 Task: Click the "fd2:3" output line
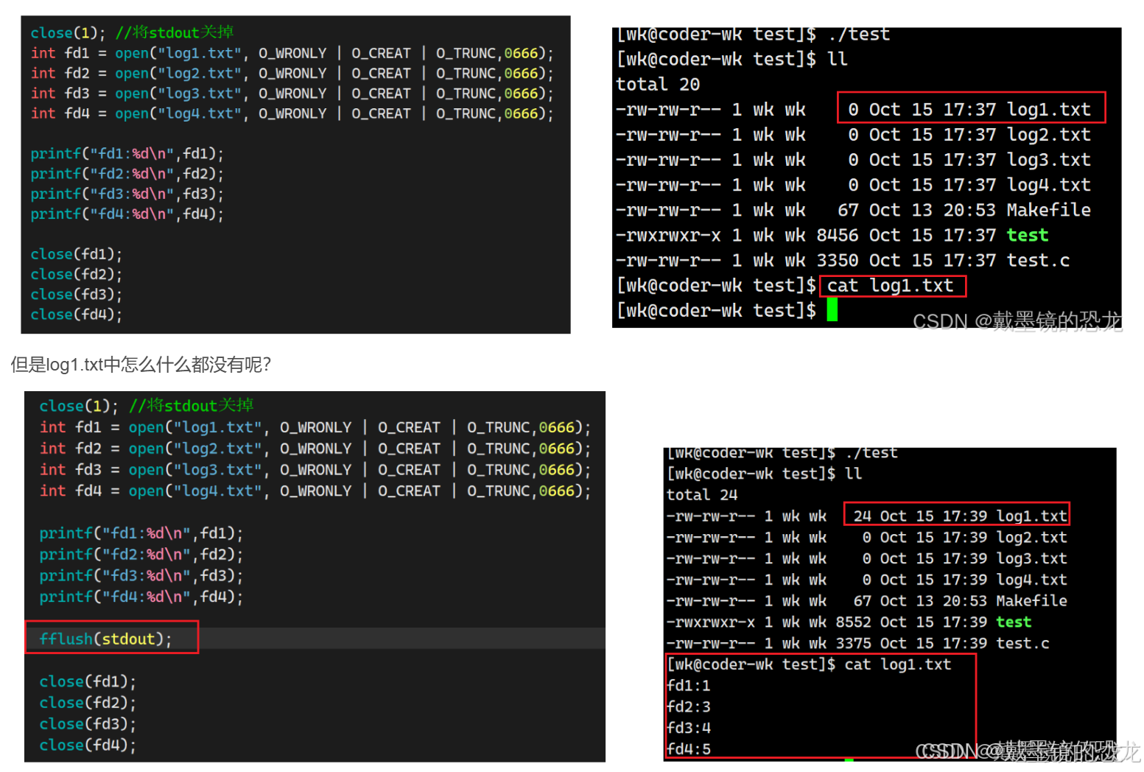[689, 707]
